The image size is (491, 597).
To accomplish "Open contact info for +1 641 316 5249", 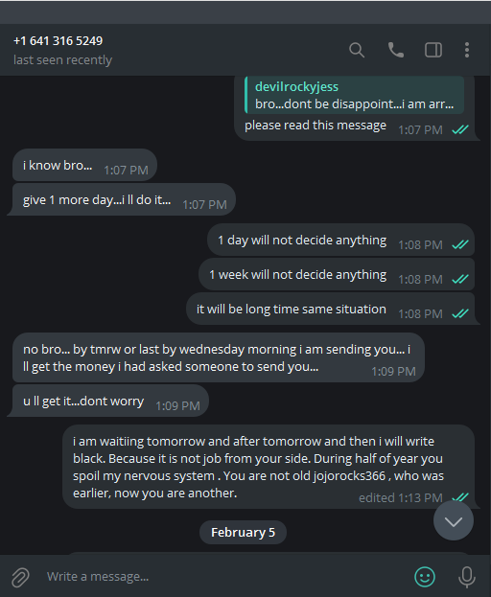I will coord(58,41).
